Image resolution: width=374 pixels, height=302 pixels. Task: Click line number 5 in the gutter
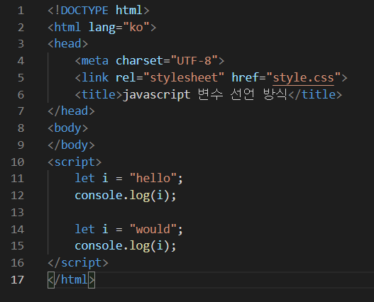pyautogui.click(x=21, y=78)
